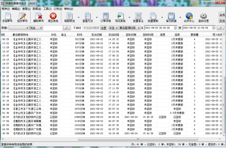Sort by the 更新量 column header
Screen dimensions: 226x148
pos(195,35)
